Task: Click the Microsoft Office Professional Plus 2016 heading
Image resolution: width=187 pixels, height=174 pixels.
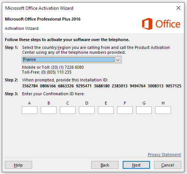Action: [x=43, y=19]
